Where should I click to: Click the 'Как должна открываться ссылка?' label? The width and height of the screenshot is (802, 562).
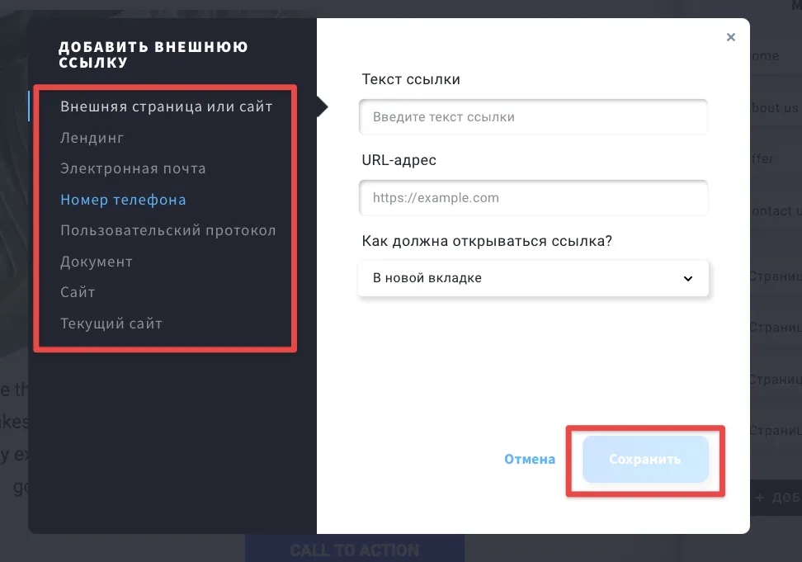pyautogui.click(x=487, y=241)
